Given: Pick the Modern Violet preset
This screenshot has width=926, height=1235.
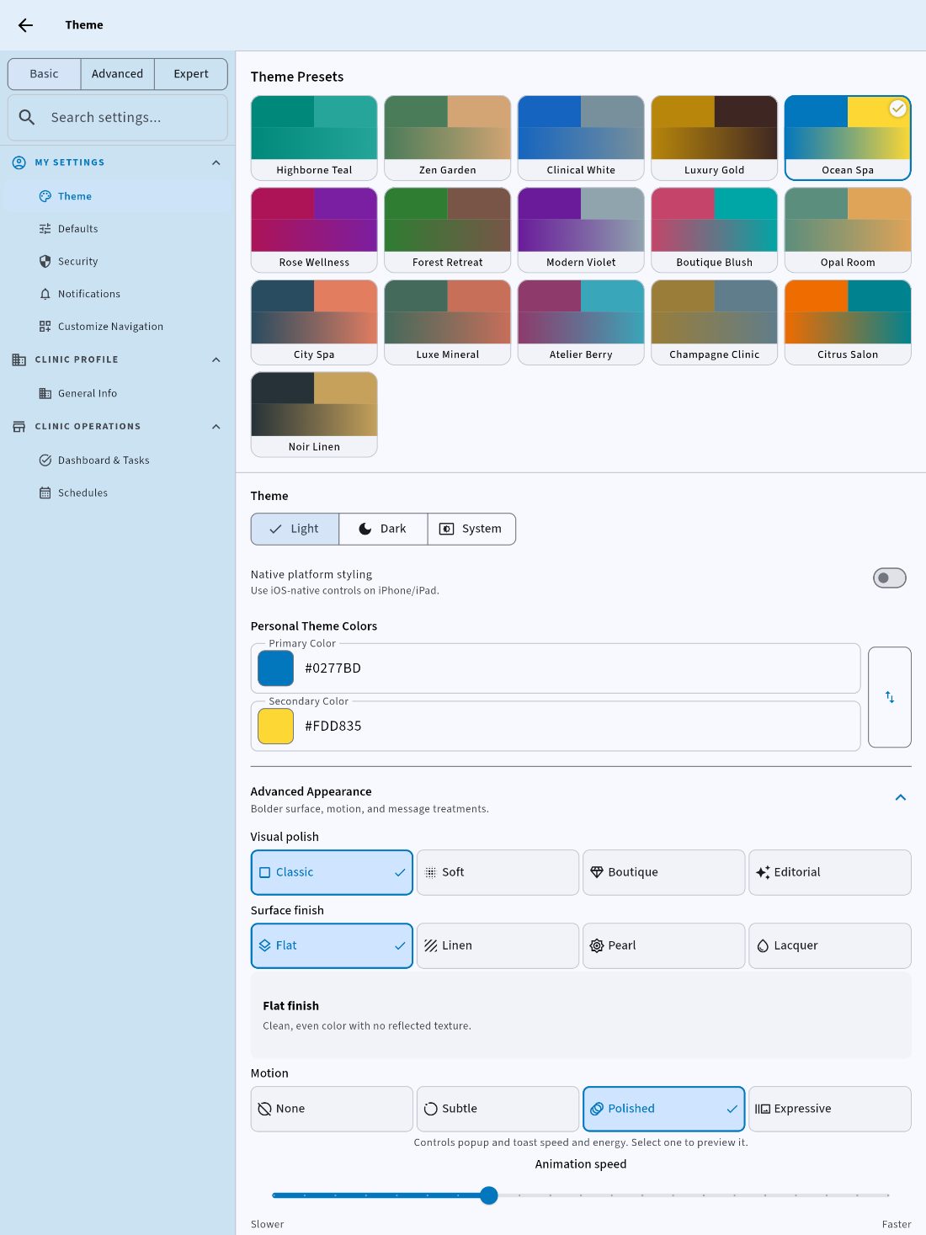Looking at the screenshot, I should (581, 230).
